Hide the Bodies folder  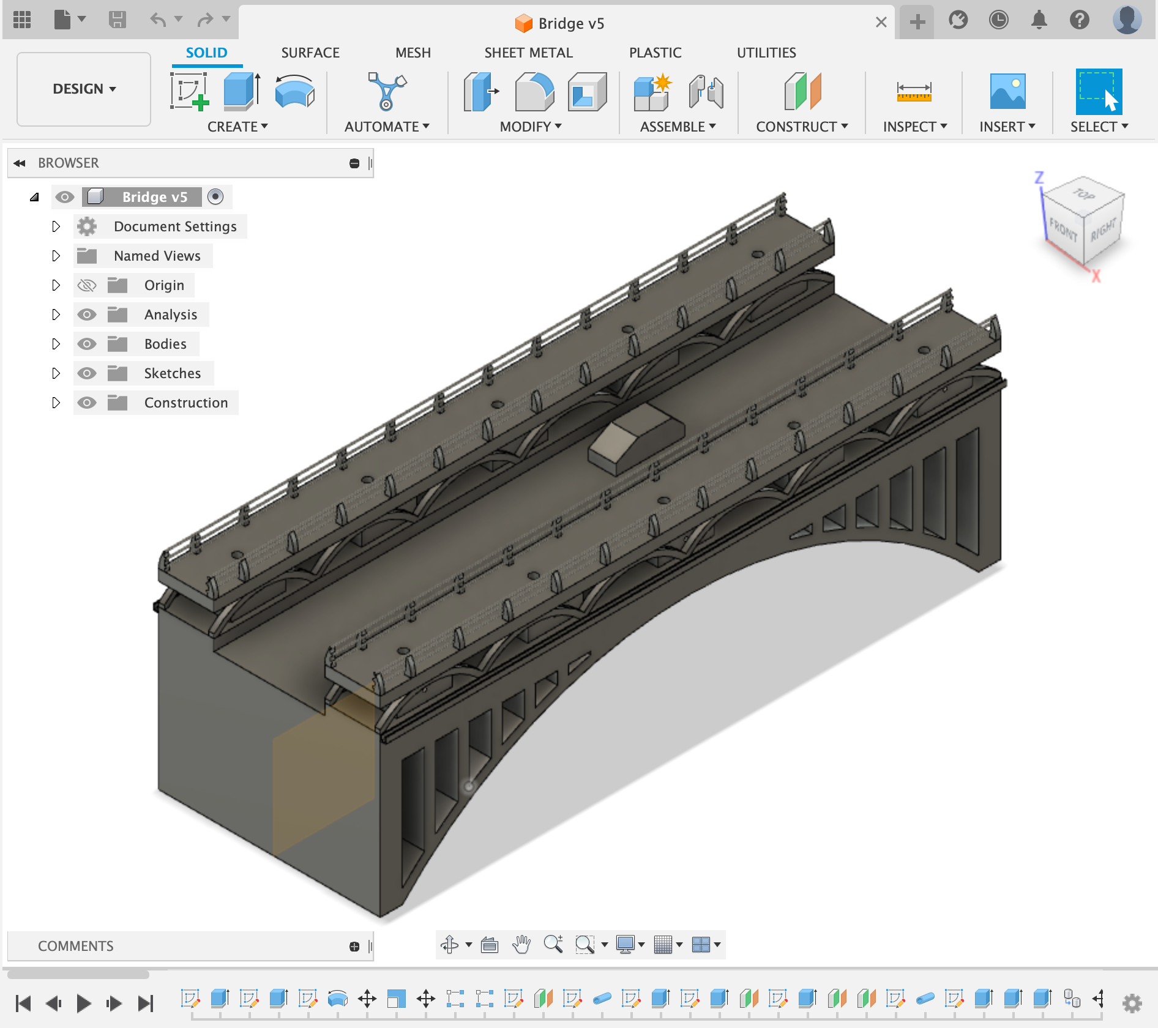pyautogui.click(x=87, y=343)
